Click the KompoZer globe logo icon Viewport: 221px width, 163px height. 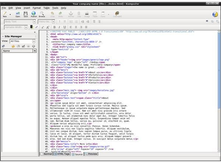pos(215,14)
